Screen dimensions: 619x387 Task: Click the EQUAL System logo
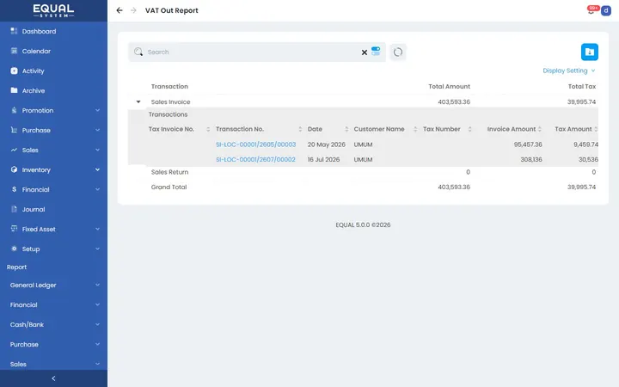pyautogui.click(x=53, y=10)
